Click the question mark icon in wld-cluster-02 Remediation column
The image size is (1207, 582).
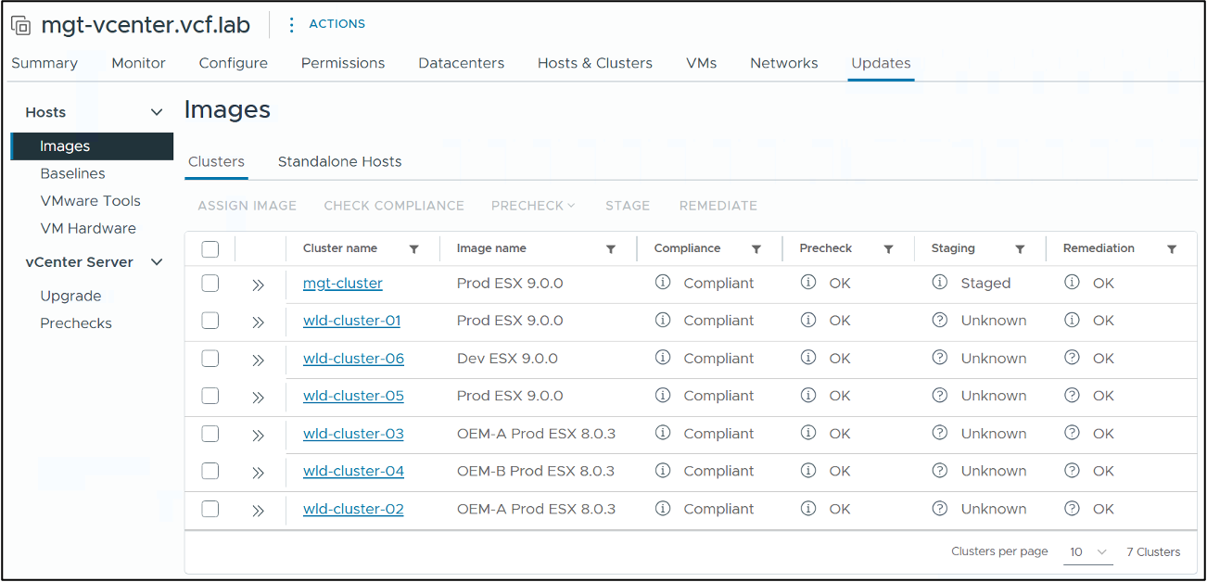click(1073, 509)
